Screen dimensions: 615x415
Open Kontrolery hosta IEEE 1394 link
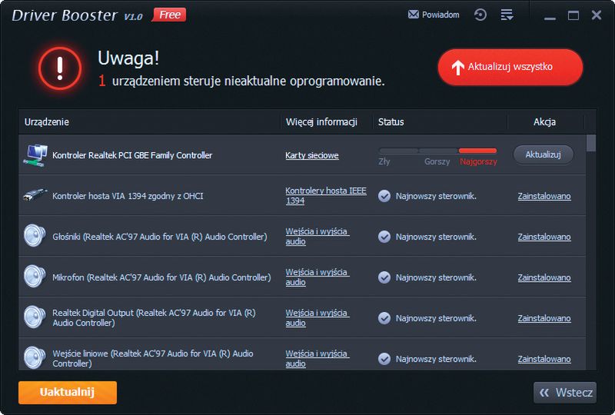pos(325,195)
